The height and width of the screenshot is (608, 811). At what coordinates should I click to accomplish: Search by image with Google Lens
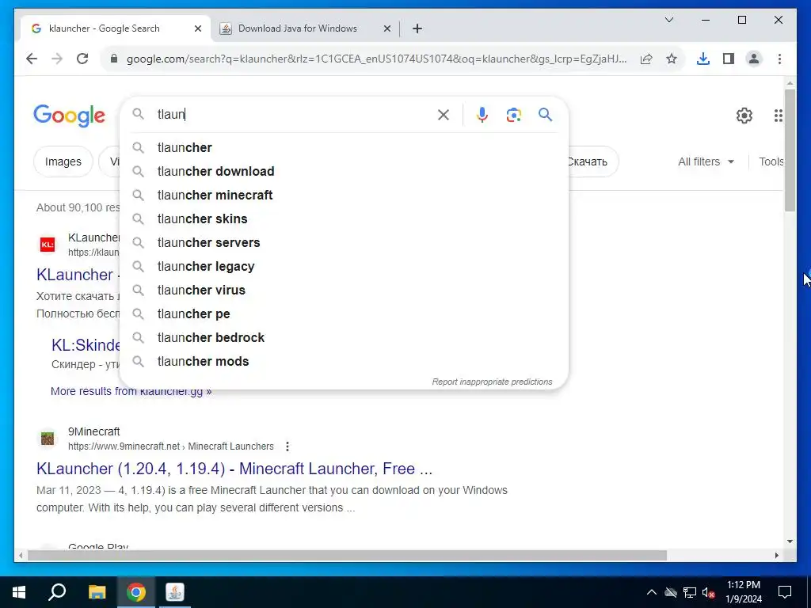513,115
